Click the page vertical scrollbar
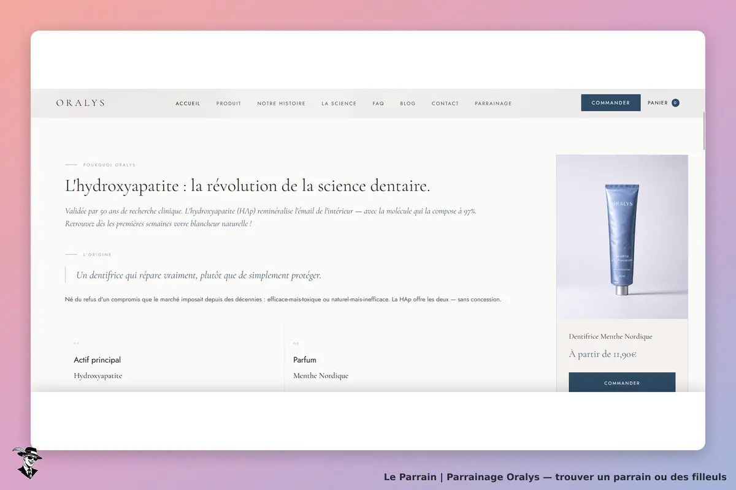736x490 pixels. click(x=704, y=130)
